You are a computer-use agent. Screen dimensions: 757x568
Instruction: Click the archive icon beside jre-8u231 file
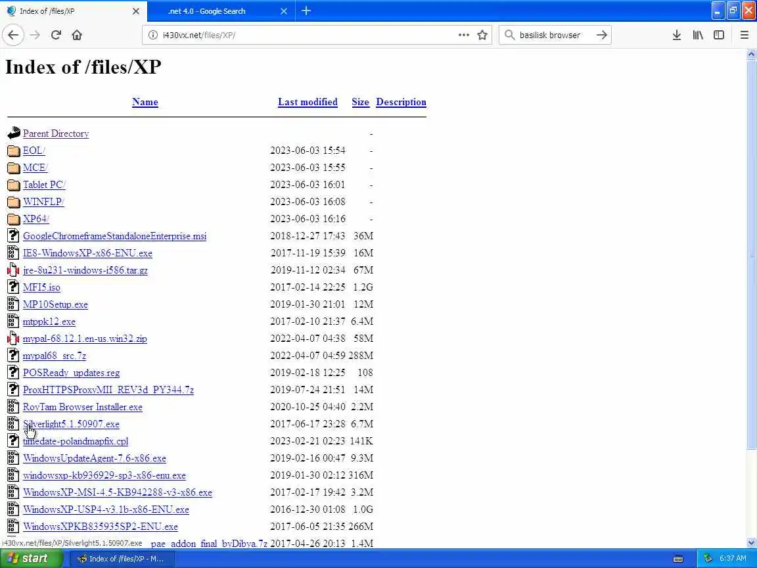(14, 270)
